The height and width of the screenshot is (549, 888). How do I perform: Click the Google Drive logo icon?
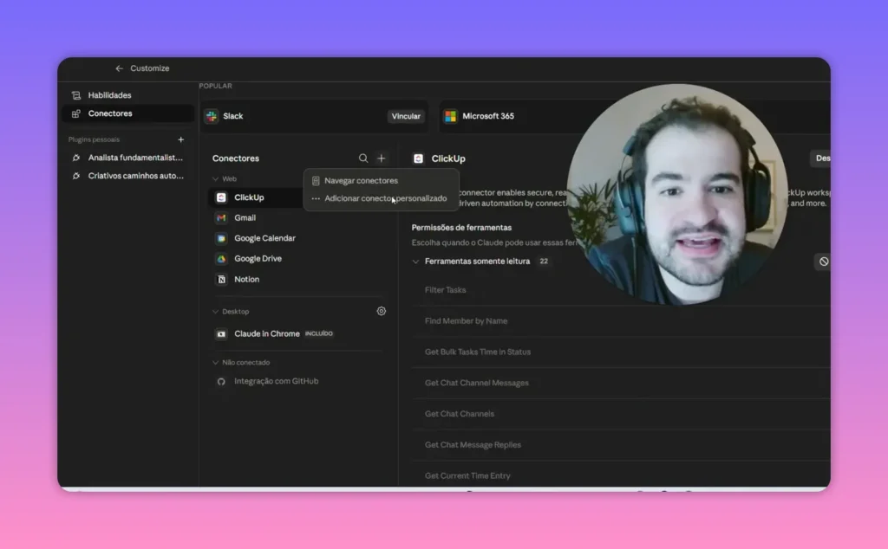221,258
